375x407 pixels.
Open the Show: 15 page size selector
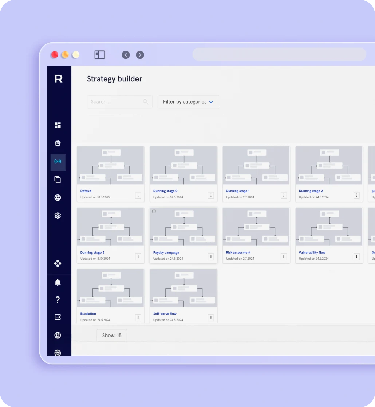[112, 336]
